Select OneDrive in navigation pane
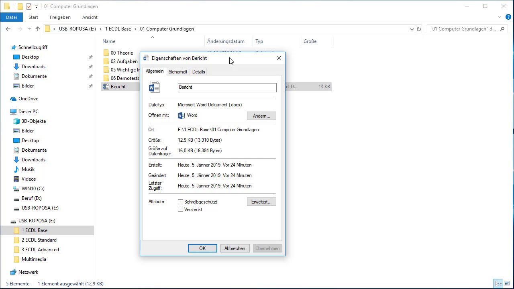This screenshot has width=514, height=289. pos(28,99)
